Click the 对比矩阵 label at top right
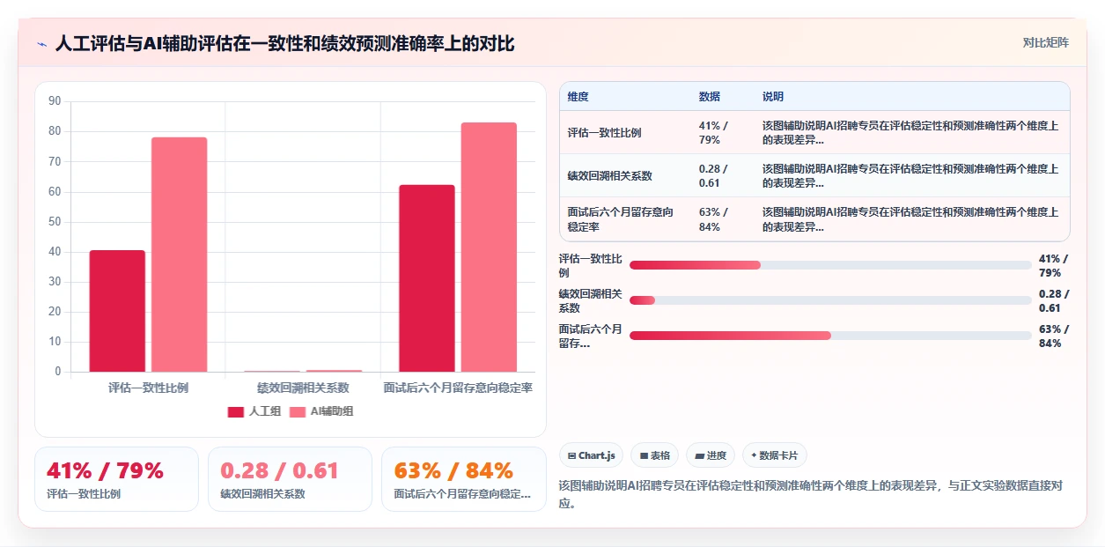The image size is (1105, 547). click(x=1046, y=43)
